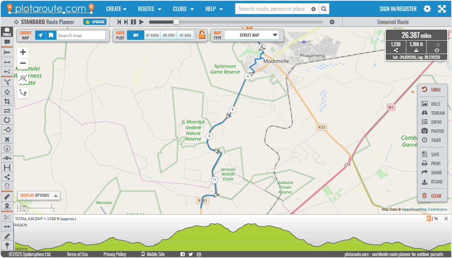Image resolution: width=452 pixels, height=258 pixels.
Task: Select the crop tool
Action: tap(7, 101)
